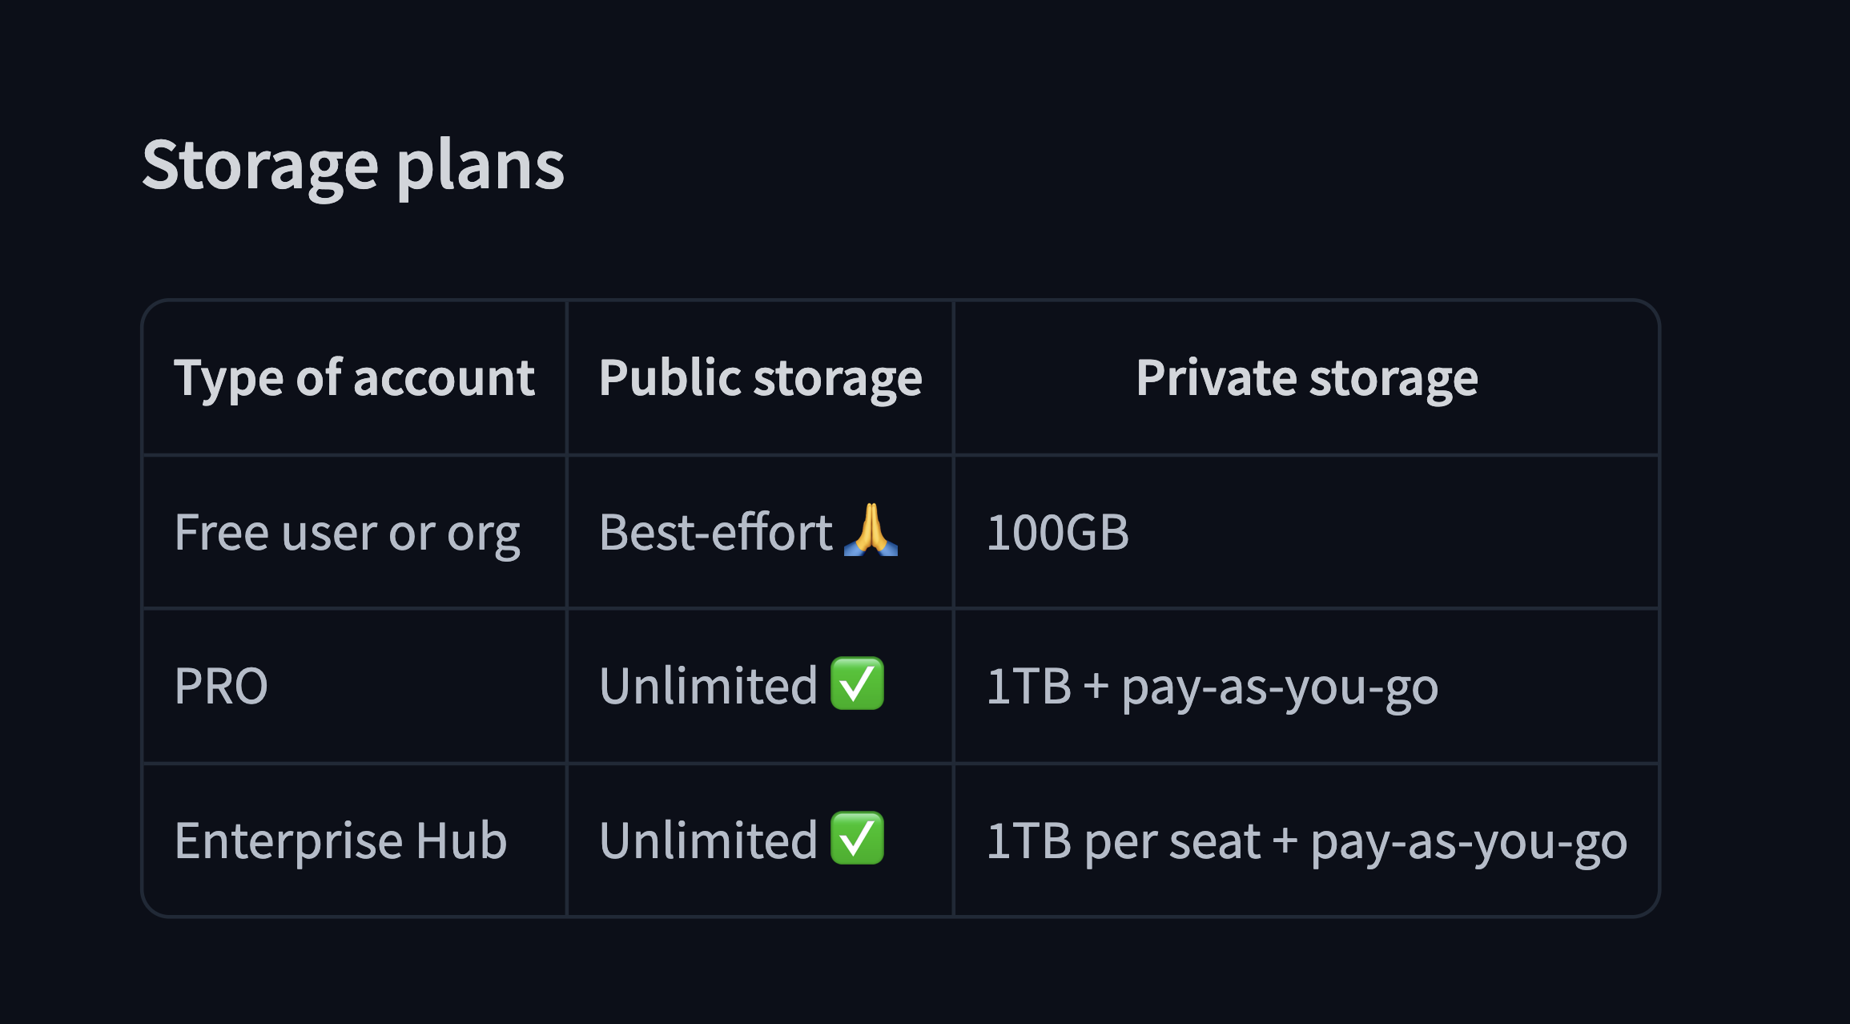Click the Enterprise Hub green checkmark emoji
The height and width of the screenshot is (1024, 1850).
click(857, 839)
